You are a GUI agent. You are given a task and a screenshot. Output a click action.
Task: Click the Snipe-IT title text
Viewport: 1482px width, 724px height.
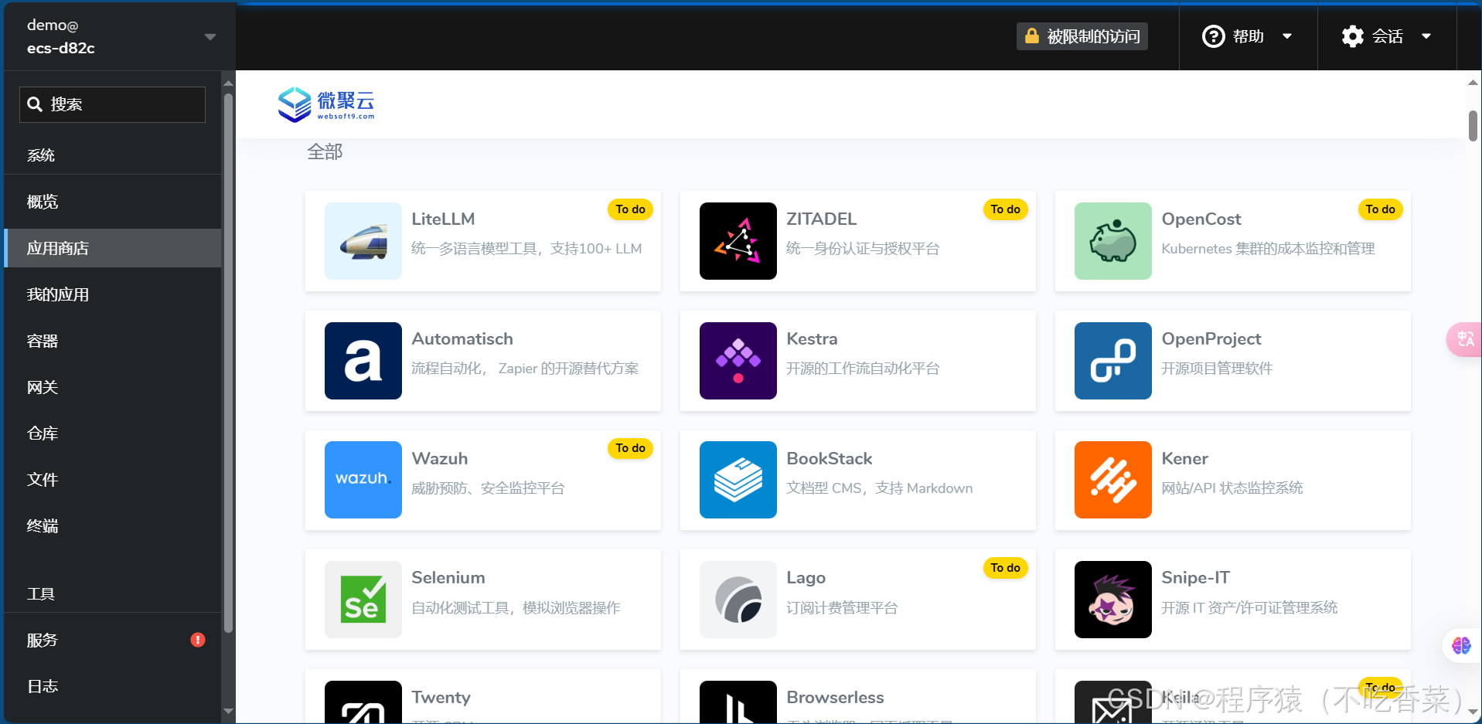coord(1195,578)
